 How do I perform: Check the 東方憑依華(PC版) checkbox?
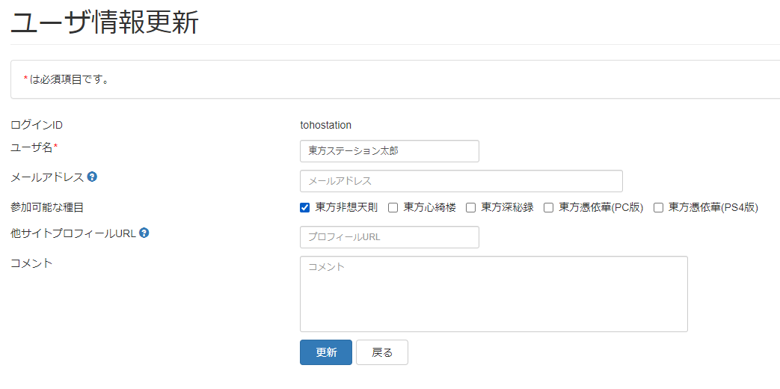click(548, 208)
